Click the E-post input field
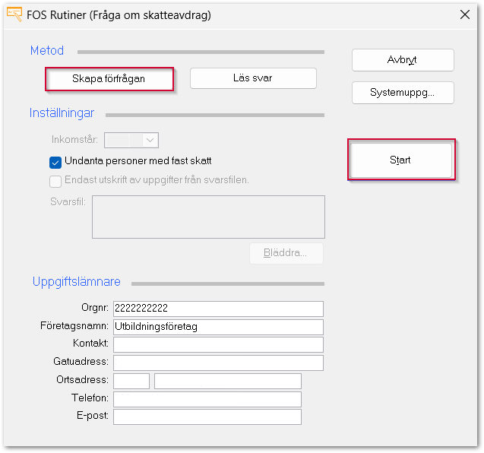484x453 pixels. [207, 417]
